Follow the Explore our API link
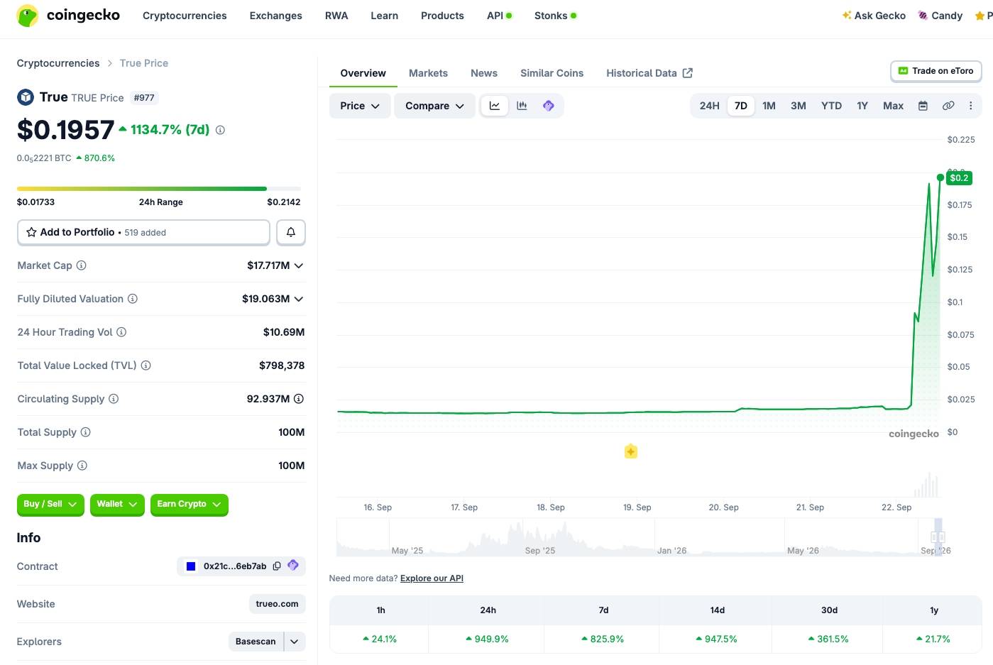993x665 pixels. pos(432,578)
